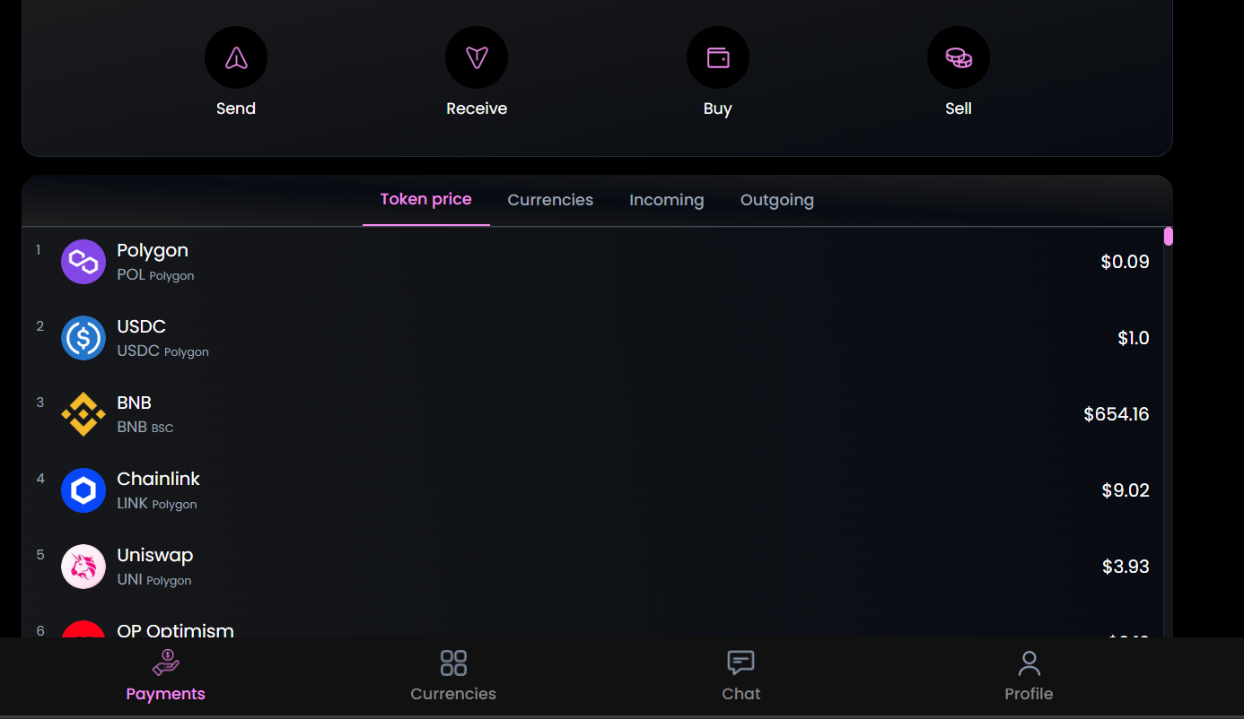Open the Incoming transactions tab
1244x719 pixels.
tap(666, 200)
